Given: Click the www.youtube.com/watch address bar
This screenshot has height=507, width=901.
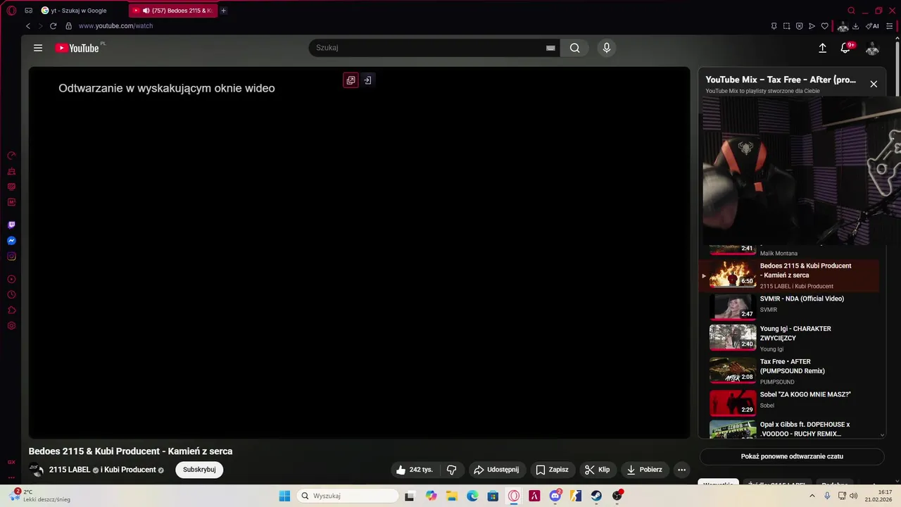Looking at the screenshot, I should tap(115, 26).
